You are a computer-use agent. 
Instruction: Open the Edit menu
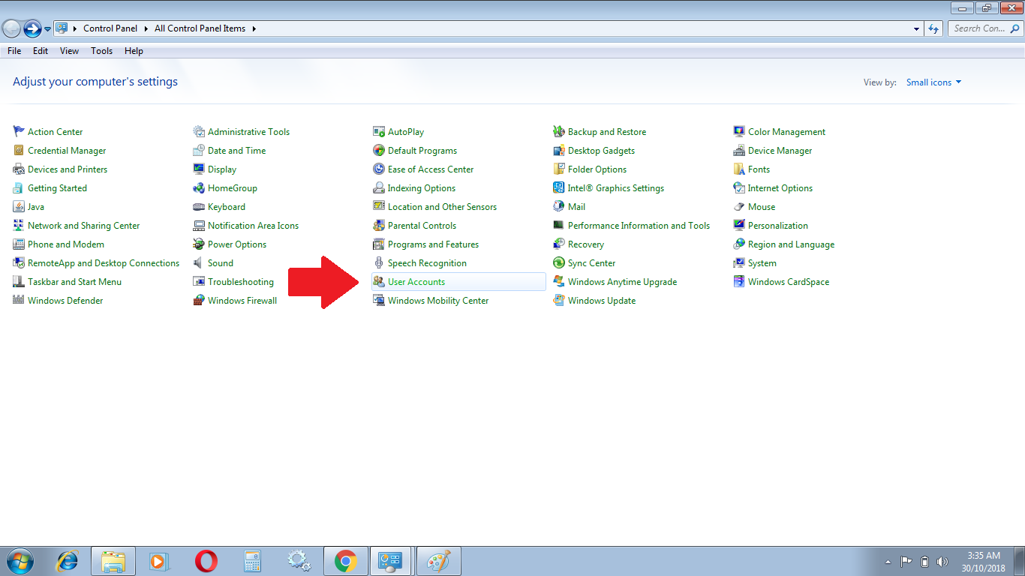[41, 51]
